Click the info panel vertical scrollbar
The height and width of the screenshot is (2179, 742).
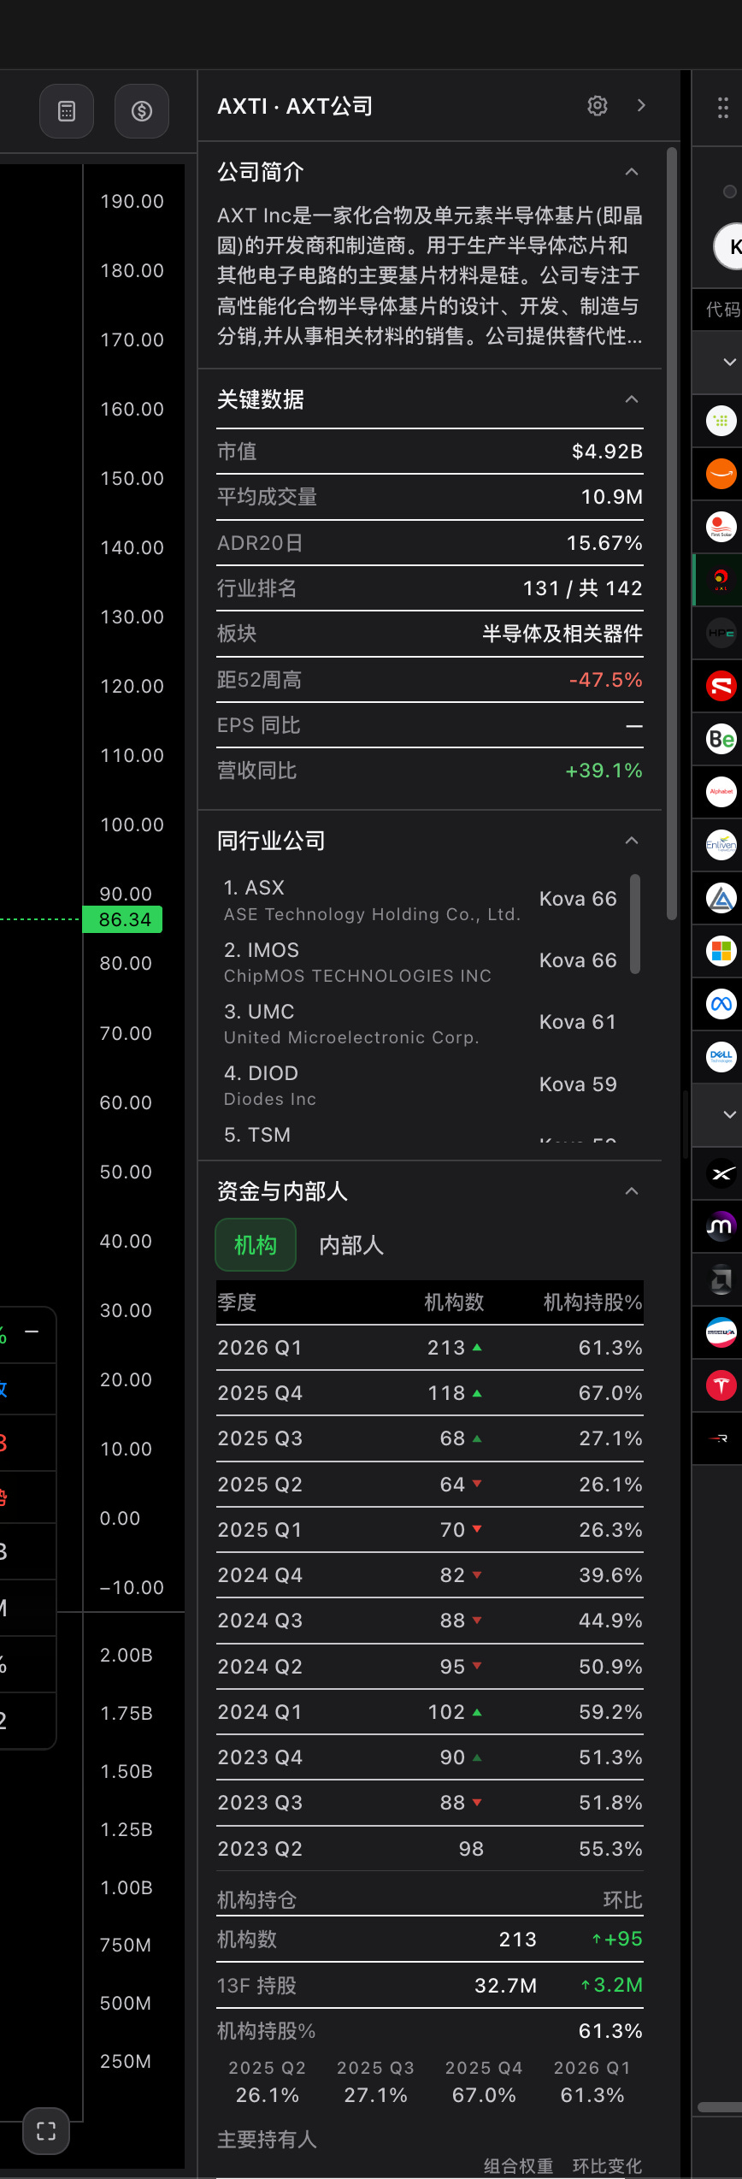pos(672,534)
